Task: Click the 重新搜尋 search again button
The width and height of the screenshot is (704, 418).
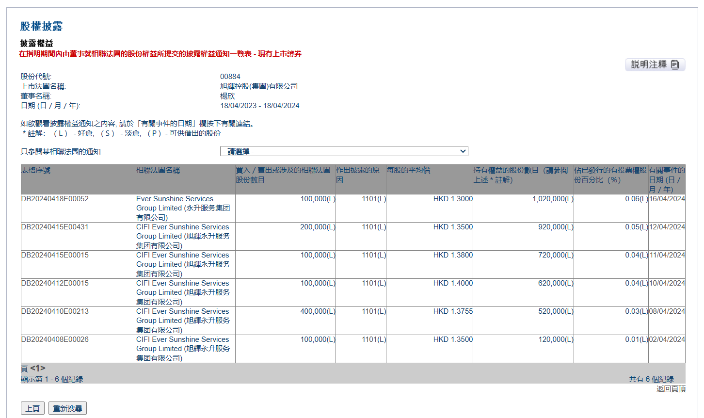Action: coord(67,408)
